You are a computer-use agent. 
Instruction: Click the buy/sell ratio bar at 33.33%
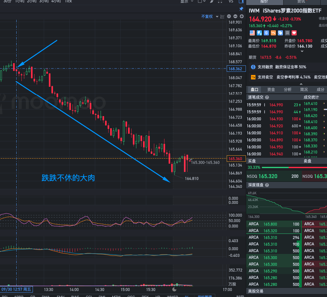point(294,167)
